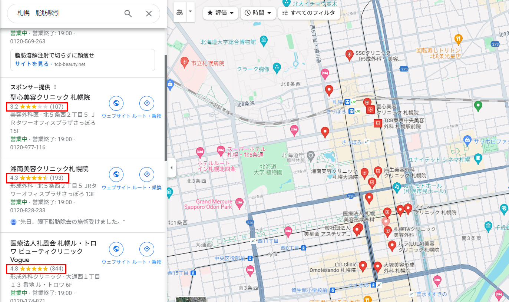Click 湘南美容クリニック 札幌大通院 map pin
509x302 pixels.
364,173
